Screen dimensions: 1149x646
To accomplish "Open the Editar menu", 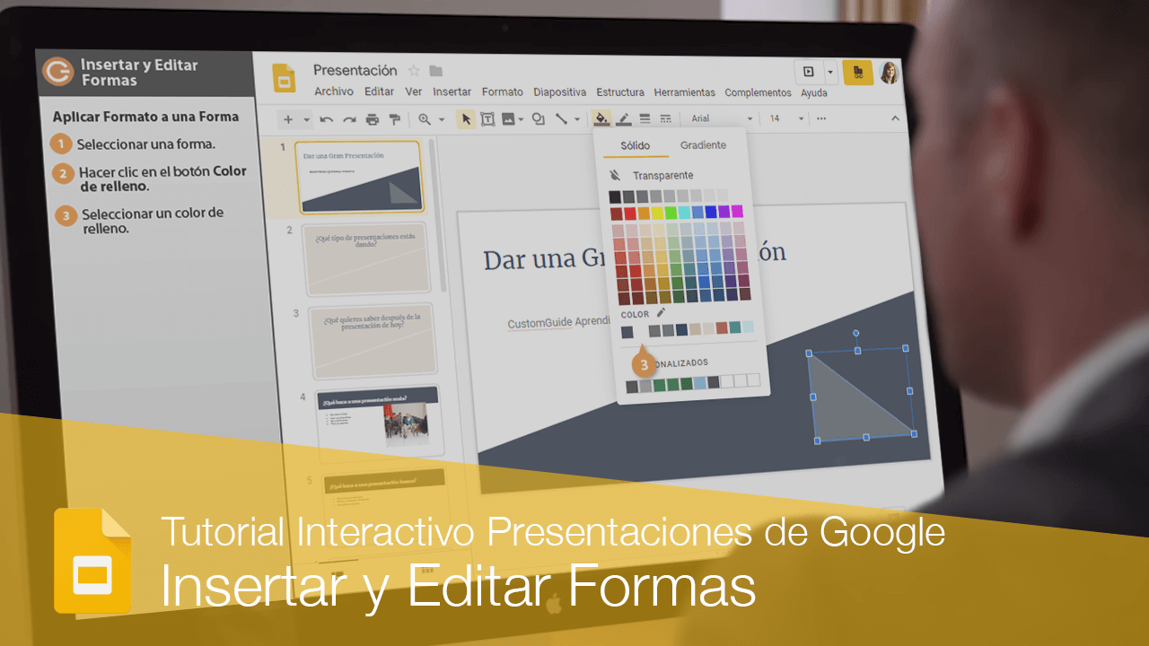I will [x=380, y=92].
